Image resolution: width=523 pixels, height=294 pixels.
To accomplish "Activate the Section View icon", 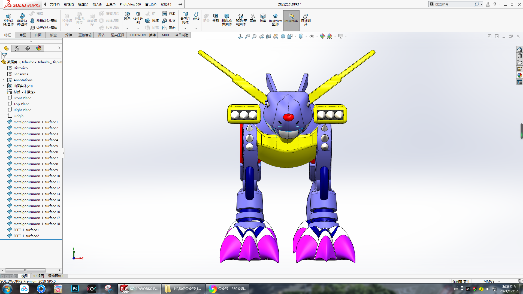I will click(269, 36).
